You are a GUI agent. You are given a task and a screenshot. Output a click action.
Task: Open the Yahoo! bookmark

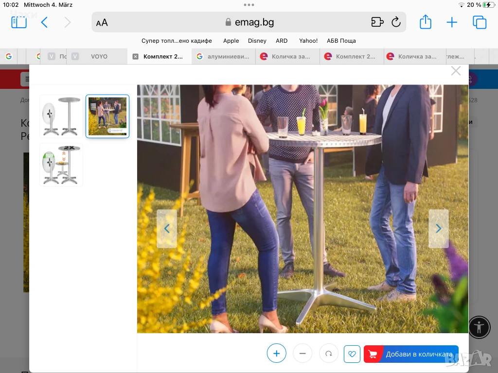(308, 41)
